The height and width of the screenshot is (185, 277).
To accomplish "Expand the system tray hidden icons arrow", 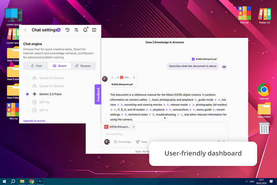I will [246, 182].
